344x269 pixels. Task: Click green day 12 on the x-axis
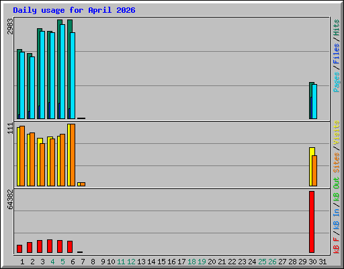click(131, 262)
